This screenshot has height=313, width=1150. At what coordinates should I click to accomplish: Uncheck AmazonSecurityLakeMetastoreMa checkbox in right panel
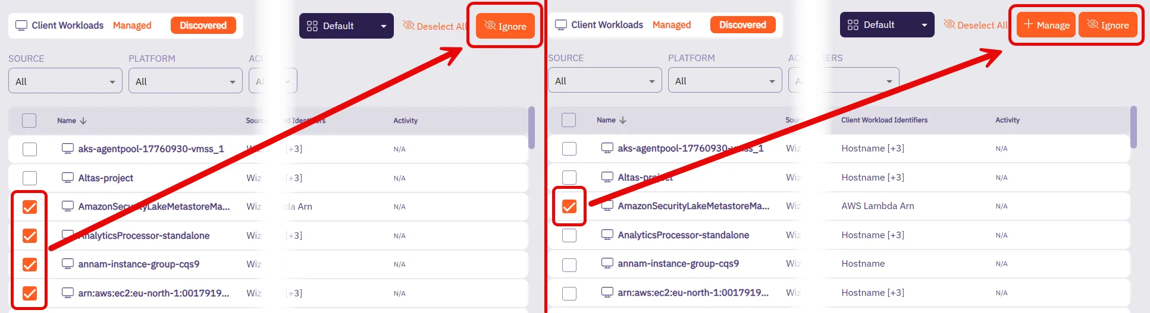click(x=569, y=206)
